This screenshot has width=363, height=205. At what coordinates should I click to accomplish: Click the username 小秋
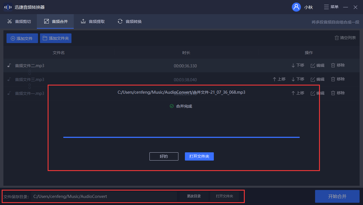coord(309,7)
